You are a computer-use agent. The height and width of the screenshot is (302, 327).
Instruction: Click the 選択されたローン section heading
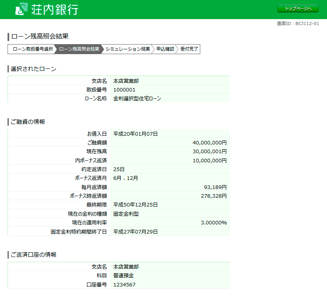coord(33,69)
